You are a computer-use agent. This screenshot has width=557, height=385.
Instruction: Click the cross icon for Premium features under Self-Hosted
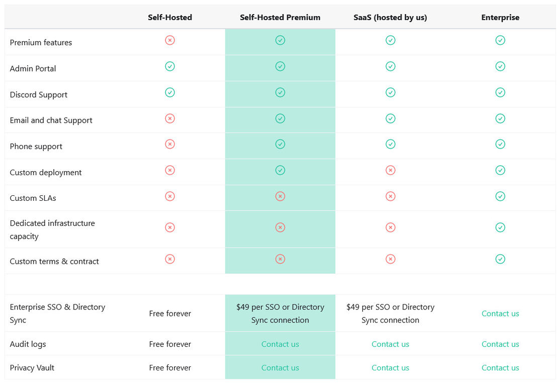[170, 40]
